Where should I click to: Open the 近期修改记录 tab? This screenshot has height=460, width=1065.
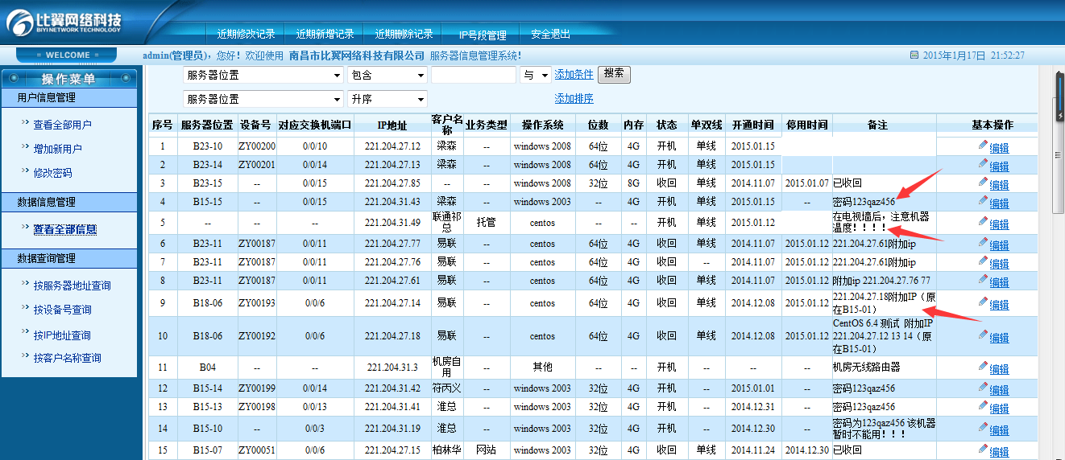(246, 34)
